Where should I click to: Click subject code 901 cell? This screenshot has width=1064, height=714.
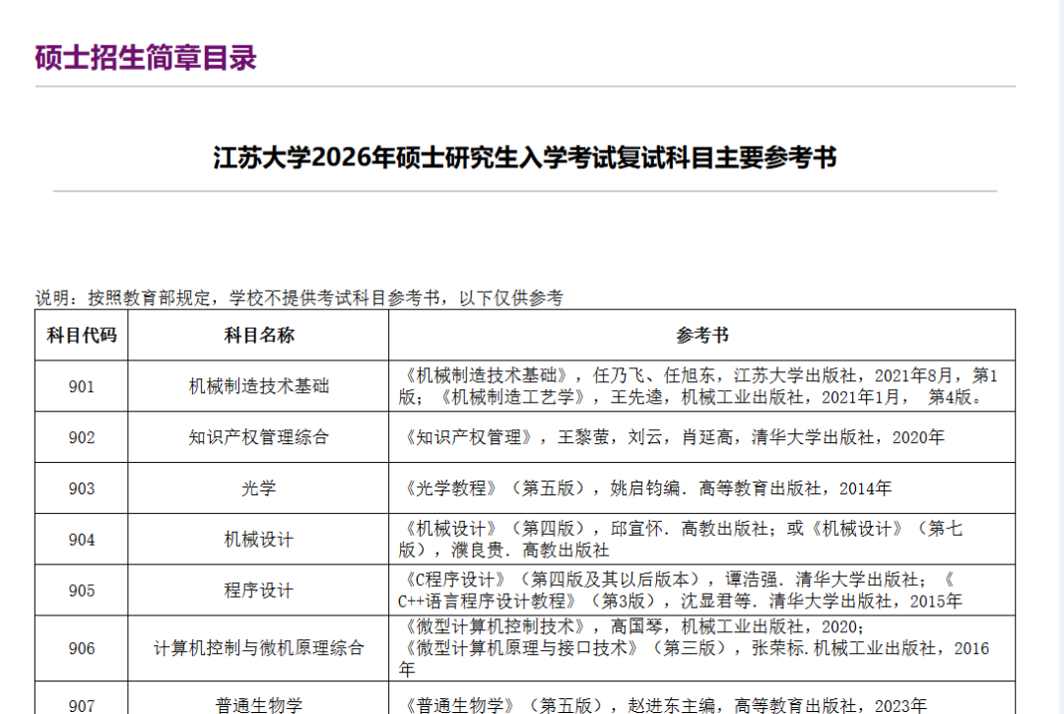pyautogui.click(x=82, y=386)
